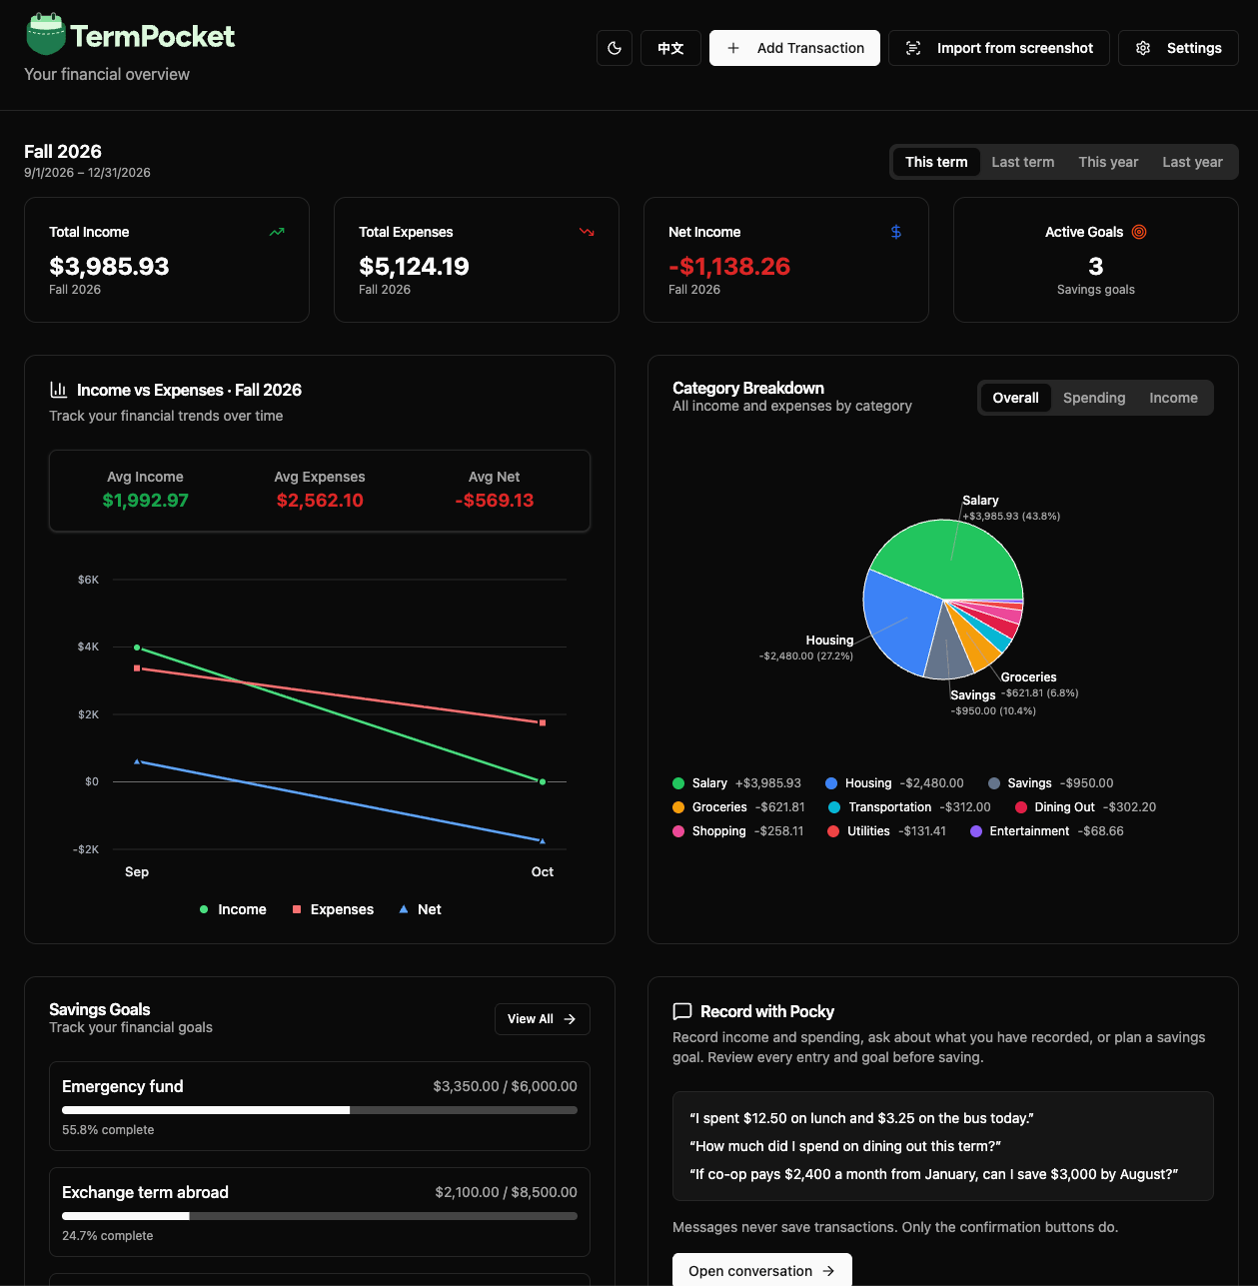Viewport: 1258px width, 1286px height.
Task: Click blue Housing legend swatch
Action: [x=831, y=783]
